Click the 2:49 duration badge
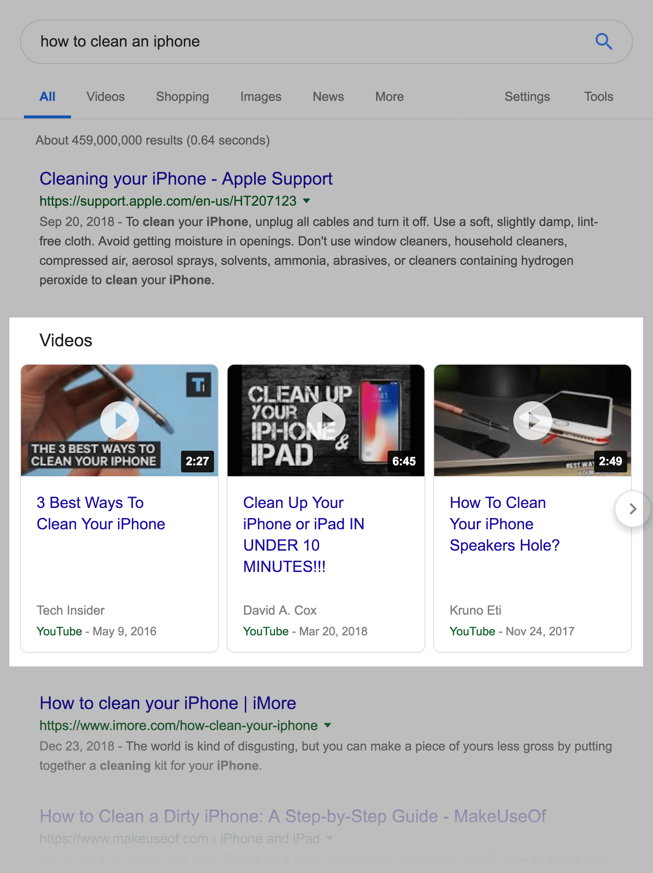This screenshot has width=653, height=873. pos(610,461)
